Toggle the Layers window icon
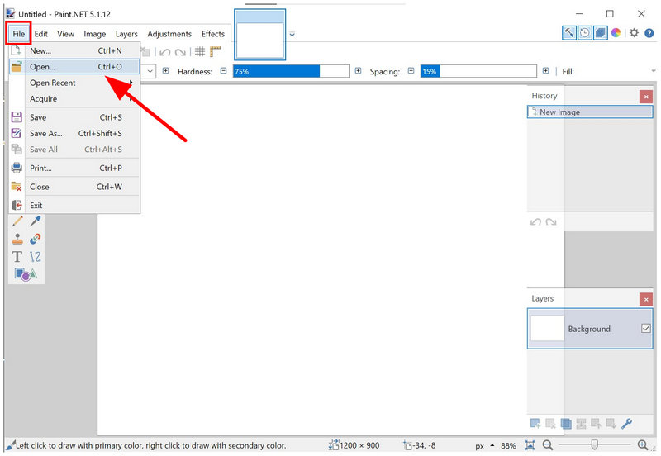 [601, 32]
